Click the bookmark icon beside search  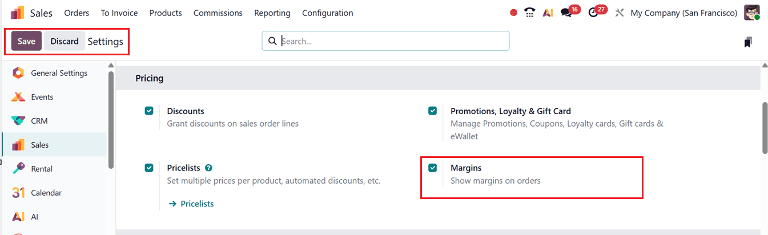pyautogui.click(x=748, y=42)
